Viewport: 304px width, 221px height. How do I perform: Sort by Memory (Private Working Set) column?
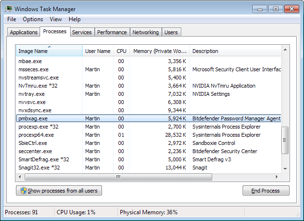click(159, 51)
